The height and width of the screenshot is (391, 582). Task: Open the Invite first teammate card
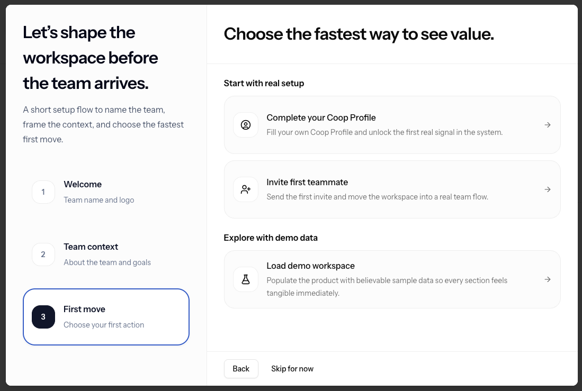[x=392, y=189]
